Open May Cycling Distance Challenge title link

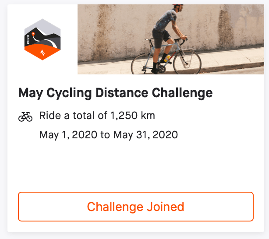tap(115, 93)
